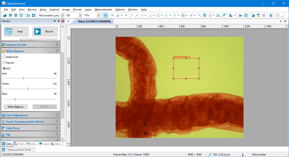
Task: Open the Measurement Sheet grid icon
Action: pyautogui.click(x=3, y=150)
